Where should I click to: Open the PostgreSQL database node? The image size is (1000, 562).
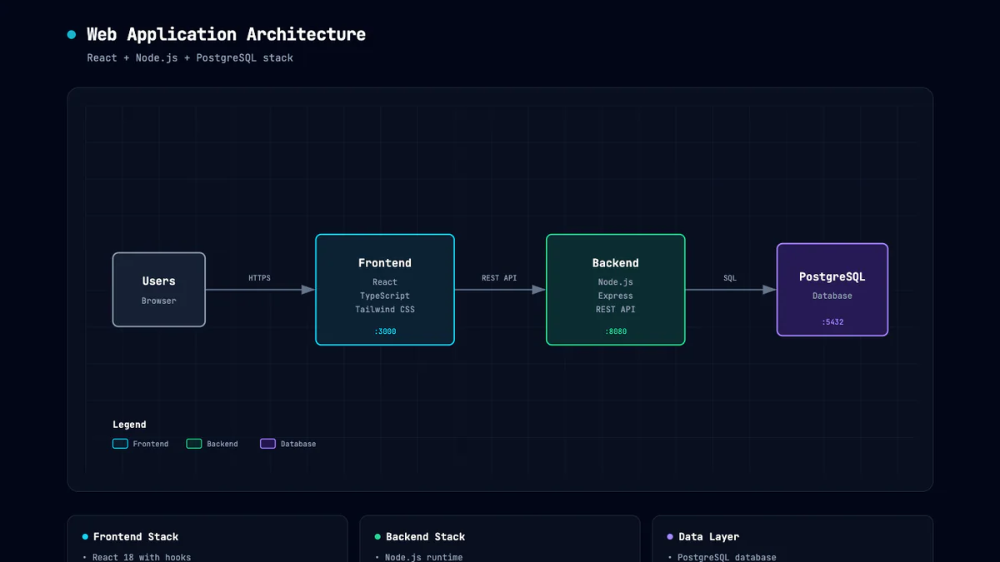832,289
